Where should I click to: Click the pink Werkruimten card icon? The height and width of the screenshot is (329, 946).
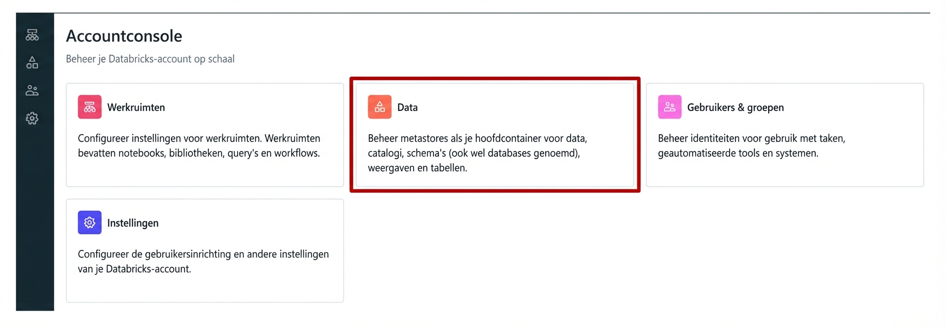click(x=90, y=107)
